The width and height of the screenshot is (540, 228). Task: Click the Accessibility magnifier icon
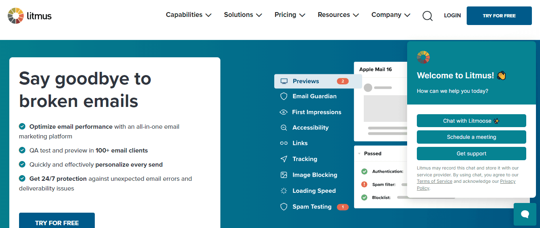tap(284, 128)
